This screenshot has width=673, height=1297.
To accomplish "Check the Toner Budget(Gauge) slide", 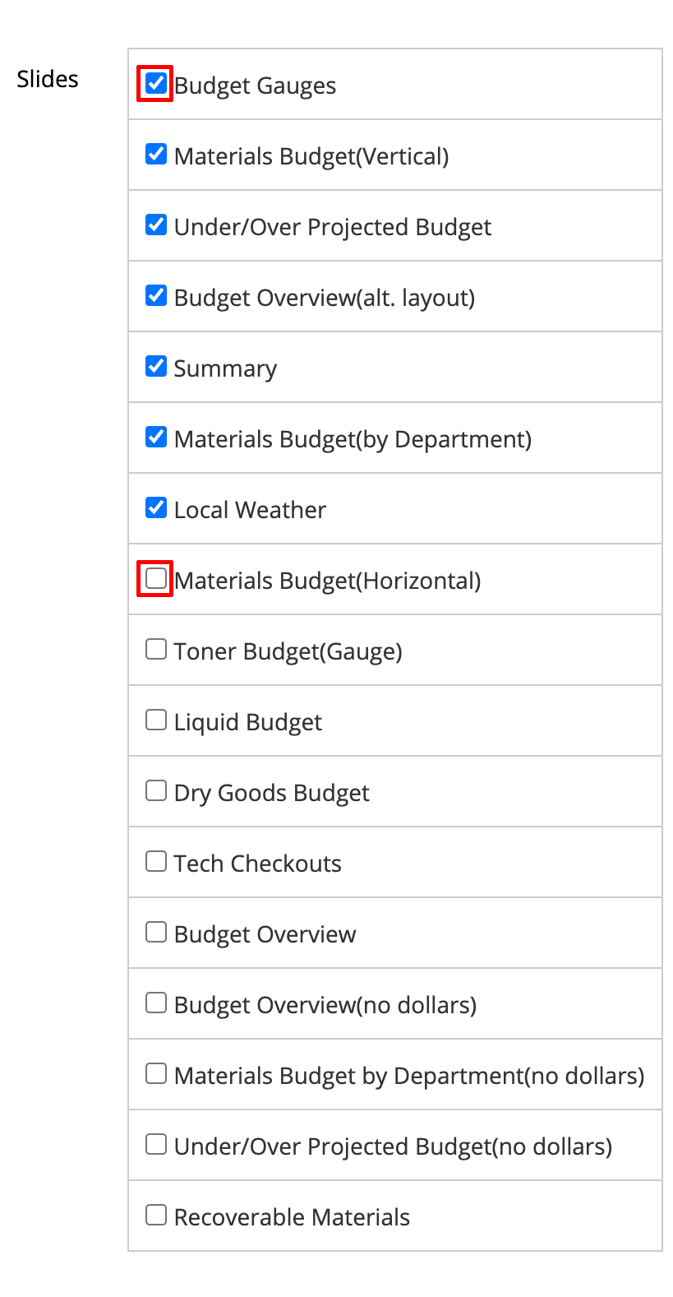I will point(155,648).
